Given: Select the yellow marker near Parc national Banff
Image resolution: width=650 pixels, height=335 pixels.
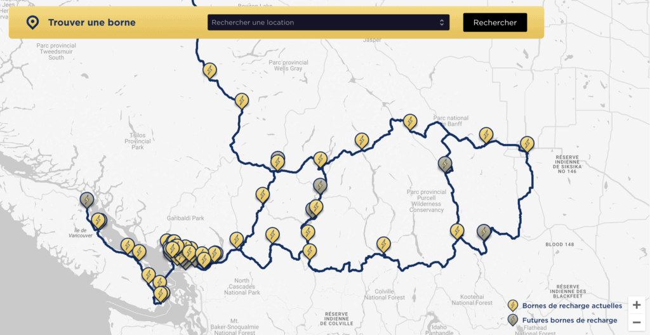Looking at the screenshot, I should [x=411, y=121].
